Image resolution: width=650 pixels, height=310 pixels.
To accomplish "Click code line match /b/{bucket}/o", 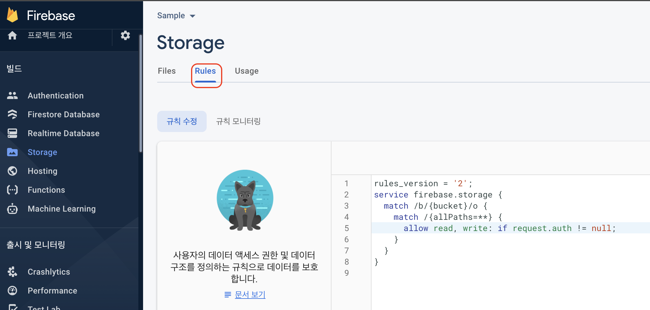I will click(435, 206).
